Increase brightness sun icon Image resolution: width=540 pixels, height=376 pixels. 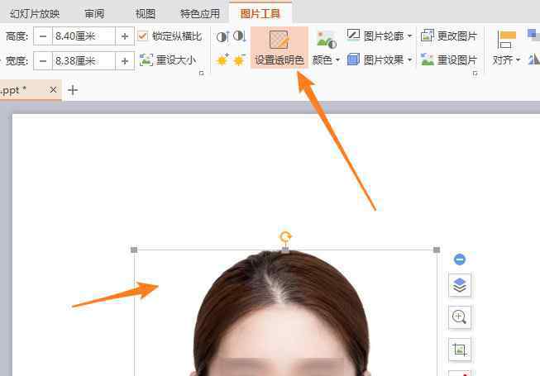222,60
